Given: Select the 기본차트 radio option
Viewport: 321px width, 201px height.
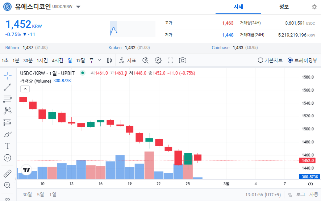Looking at the screenshot, I should click(270, 60).
